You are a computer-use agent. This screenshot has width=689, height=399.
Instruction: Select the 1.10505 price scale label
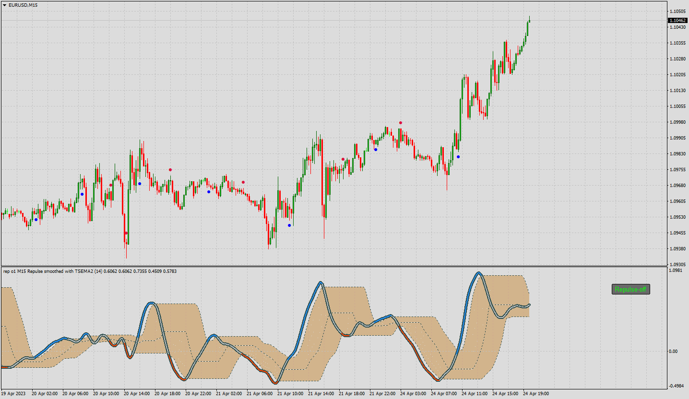[677, 11]
